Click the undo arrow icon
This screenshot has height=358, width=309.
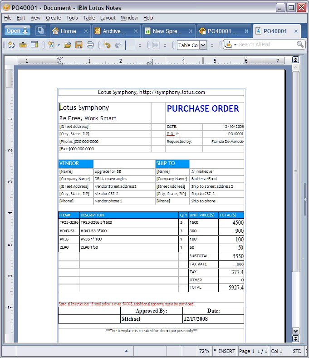(x=107, y=45)
